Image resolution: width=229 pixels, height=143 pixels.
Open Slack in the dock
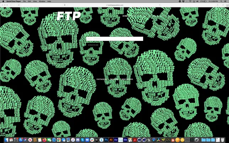click(92, 140)
